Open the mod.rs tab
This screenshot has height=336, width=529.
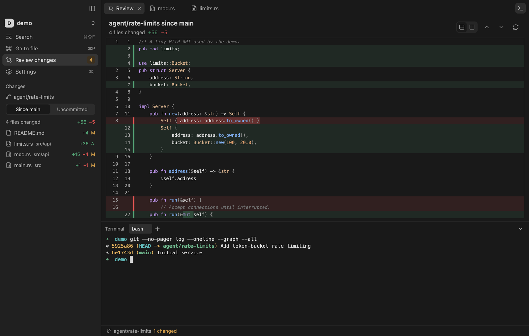(x=162, y=8)
